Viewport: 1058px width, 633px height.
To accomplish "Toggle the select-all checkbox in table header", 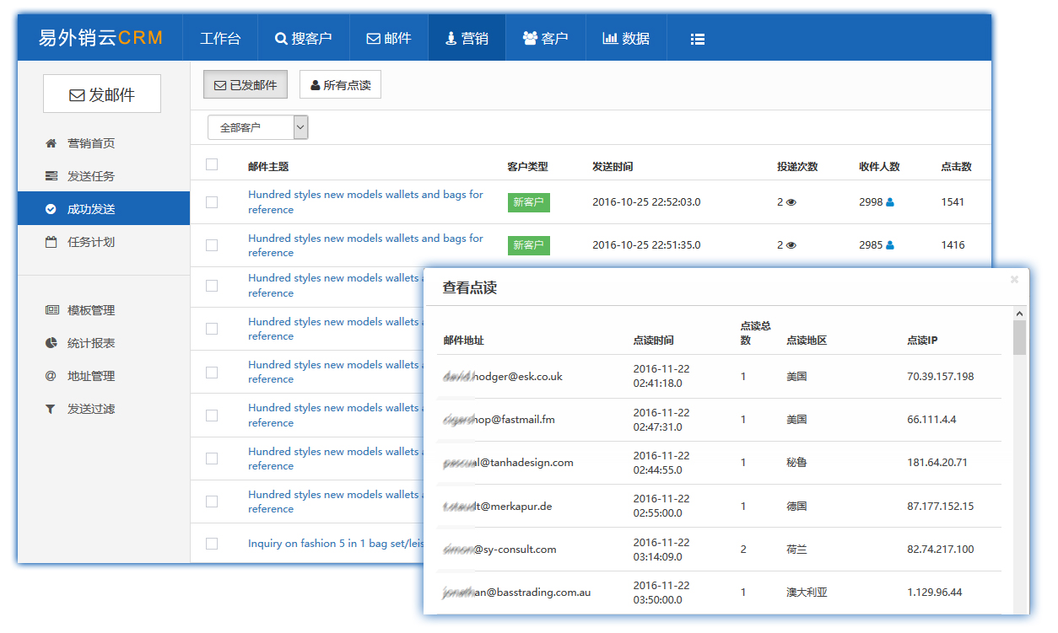I will [212, 165].
